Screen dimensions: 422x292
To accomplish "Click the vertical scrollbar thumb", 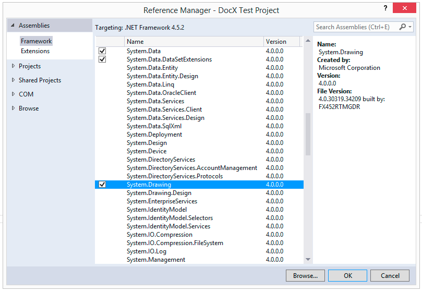I will pos(308,134).
